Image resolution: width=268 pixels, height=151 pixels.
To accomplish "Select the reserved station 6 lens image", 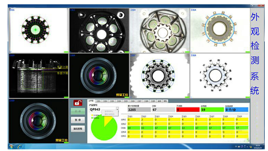I will pyautogui.click(x=99, y=76).
